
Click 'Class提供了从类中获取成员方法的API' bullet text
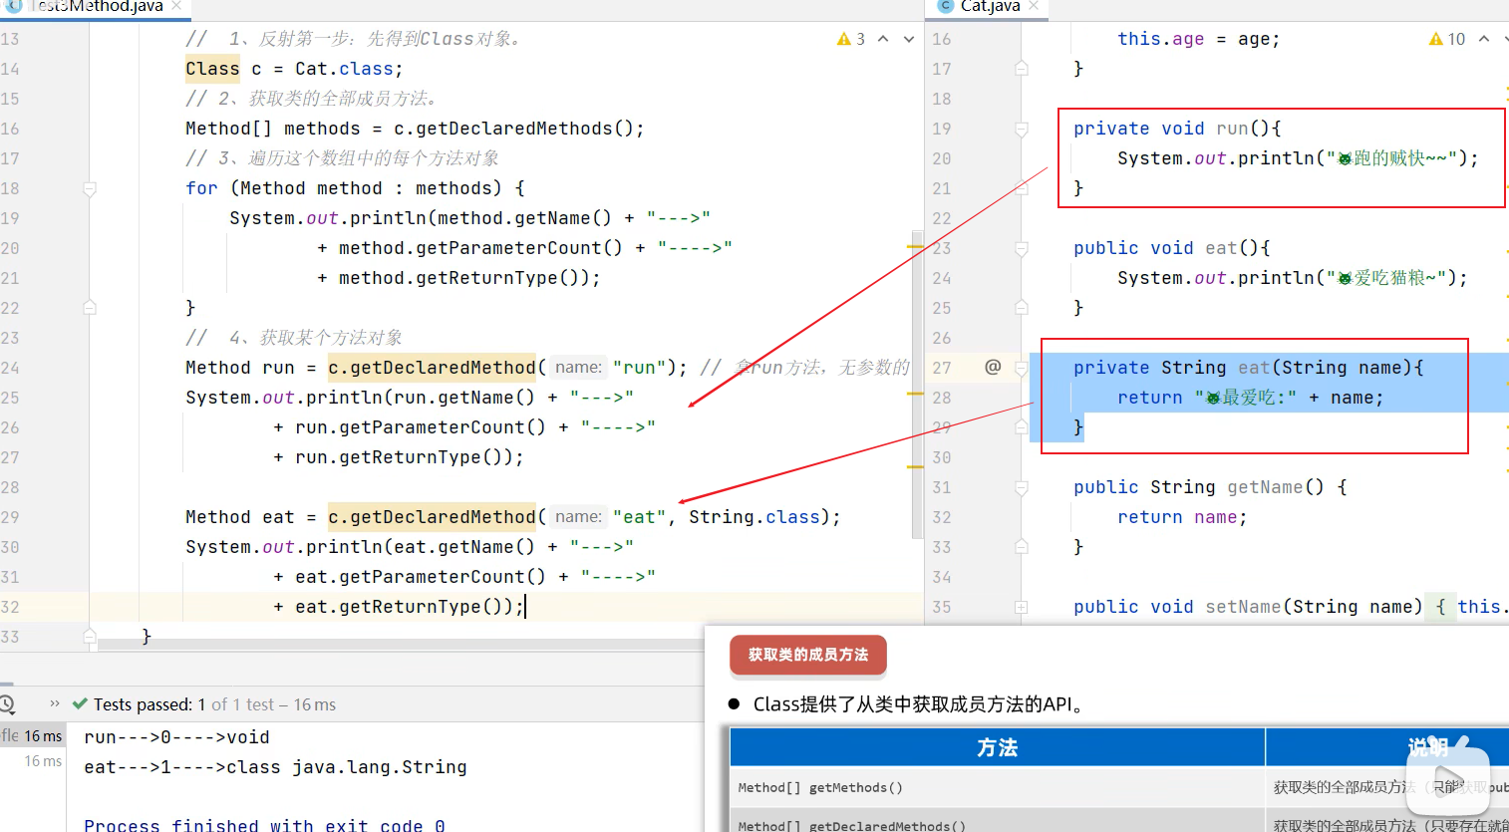point(917,704)
